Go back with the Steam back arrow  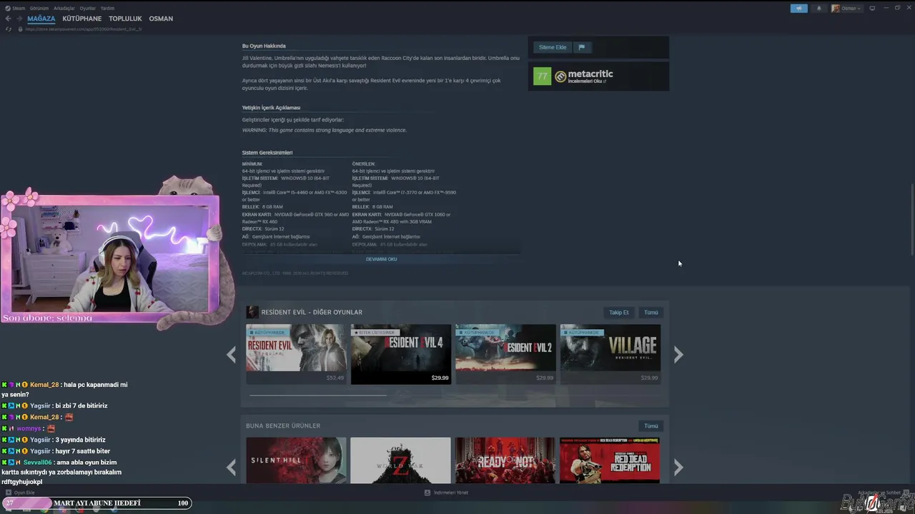8,19
